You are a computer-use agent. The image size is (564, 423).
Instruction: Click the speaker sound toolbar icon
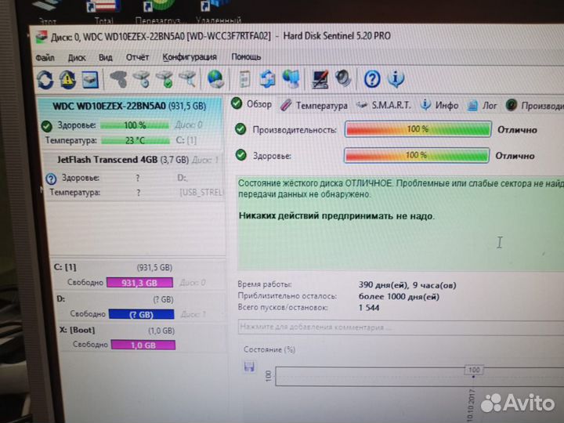(x=343, y=79)
